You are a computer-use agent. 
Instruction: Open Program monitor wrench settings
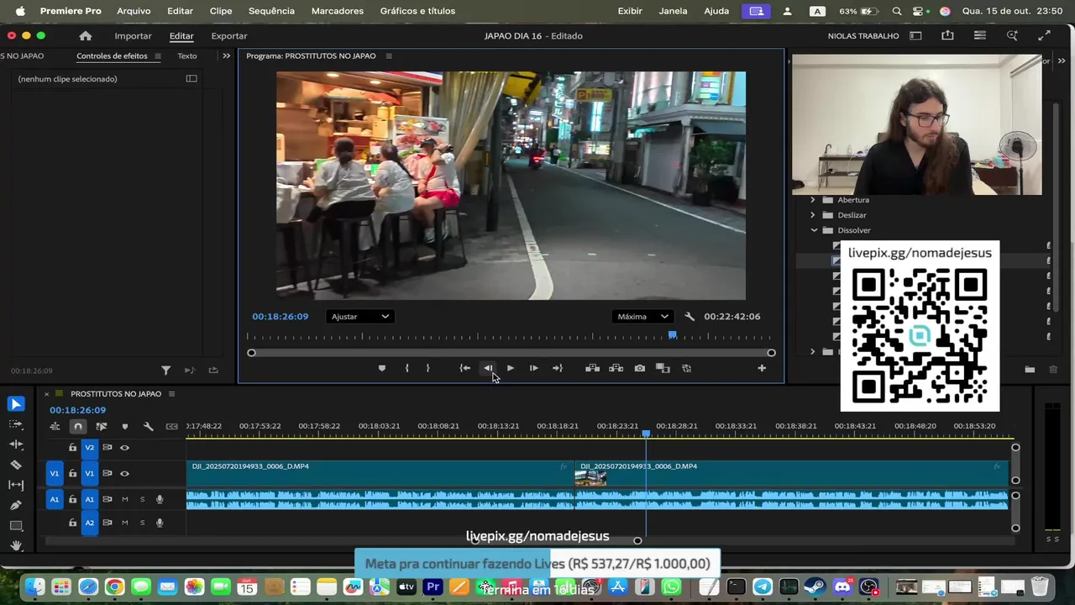[690, 317]
